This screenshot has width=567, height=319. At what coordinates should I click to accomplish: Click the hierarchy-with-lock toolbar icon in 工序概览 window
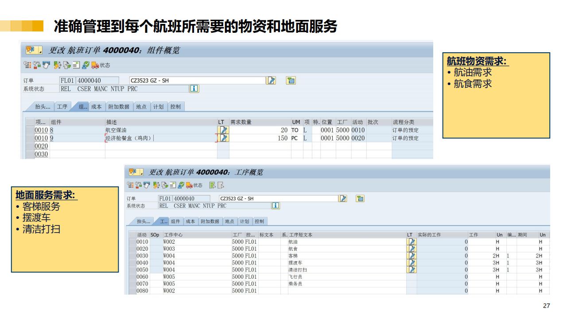pos(138,185)
